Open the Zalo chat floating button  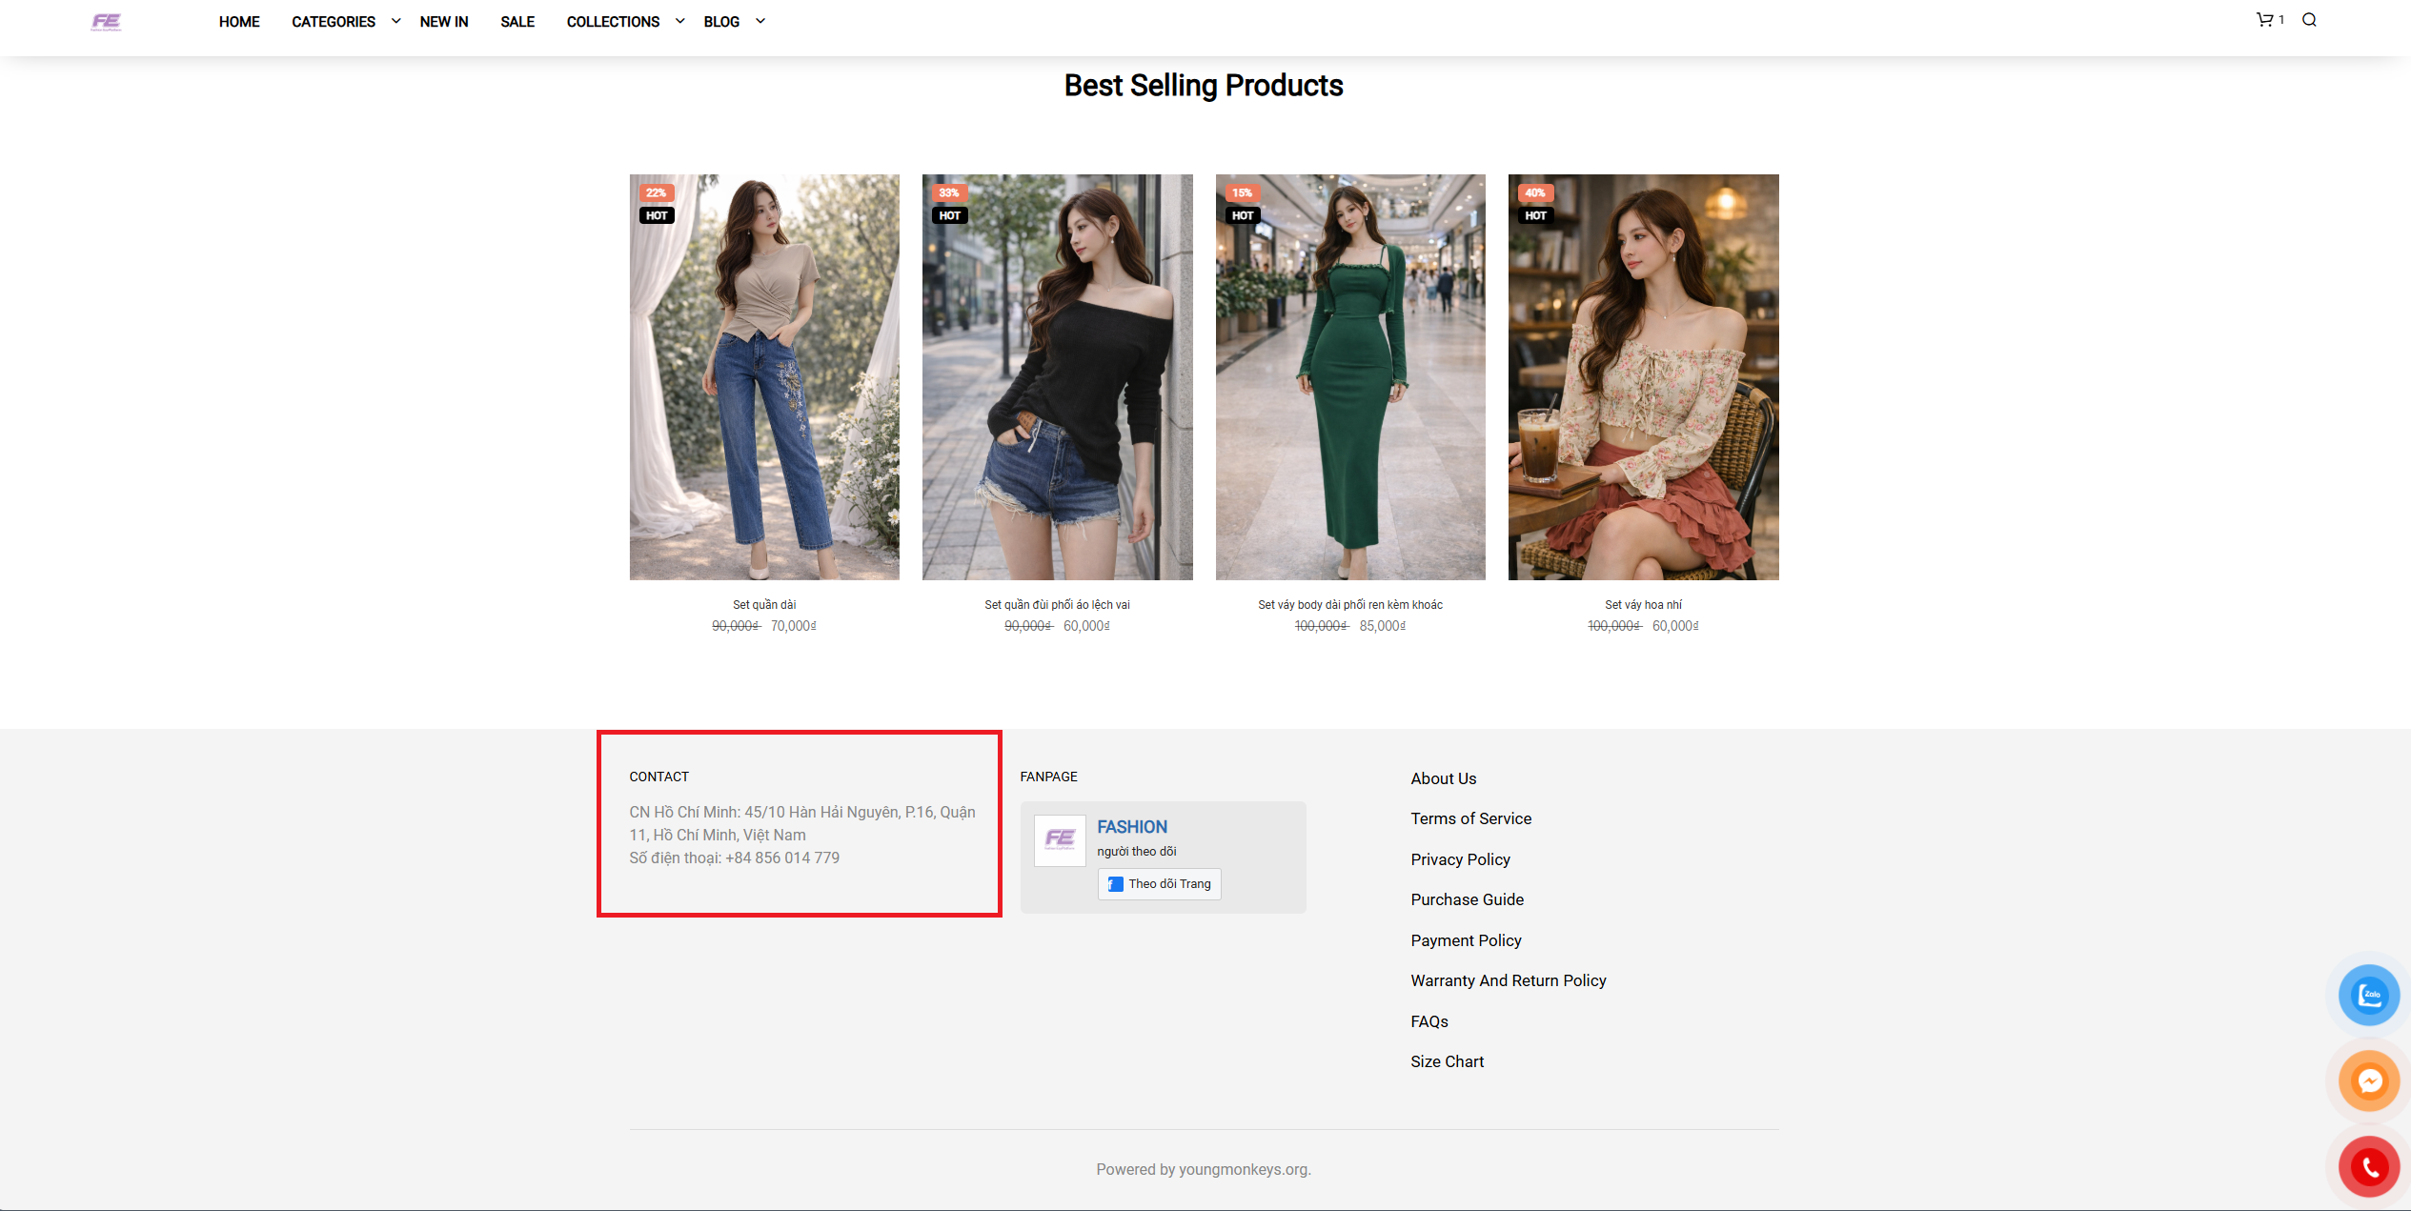pyautogui.click(x=2369, y=996)
